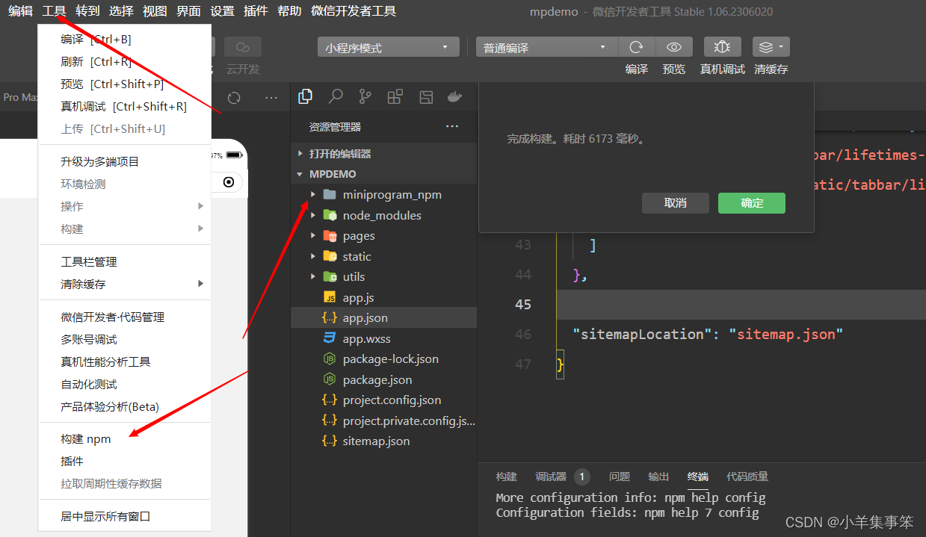Open the 清除缓存 submenu

coord(125,284)
